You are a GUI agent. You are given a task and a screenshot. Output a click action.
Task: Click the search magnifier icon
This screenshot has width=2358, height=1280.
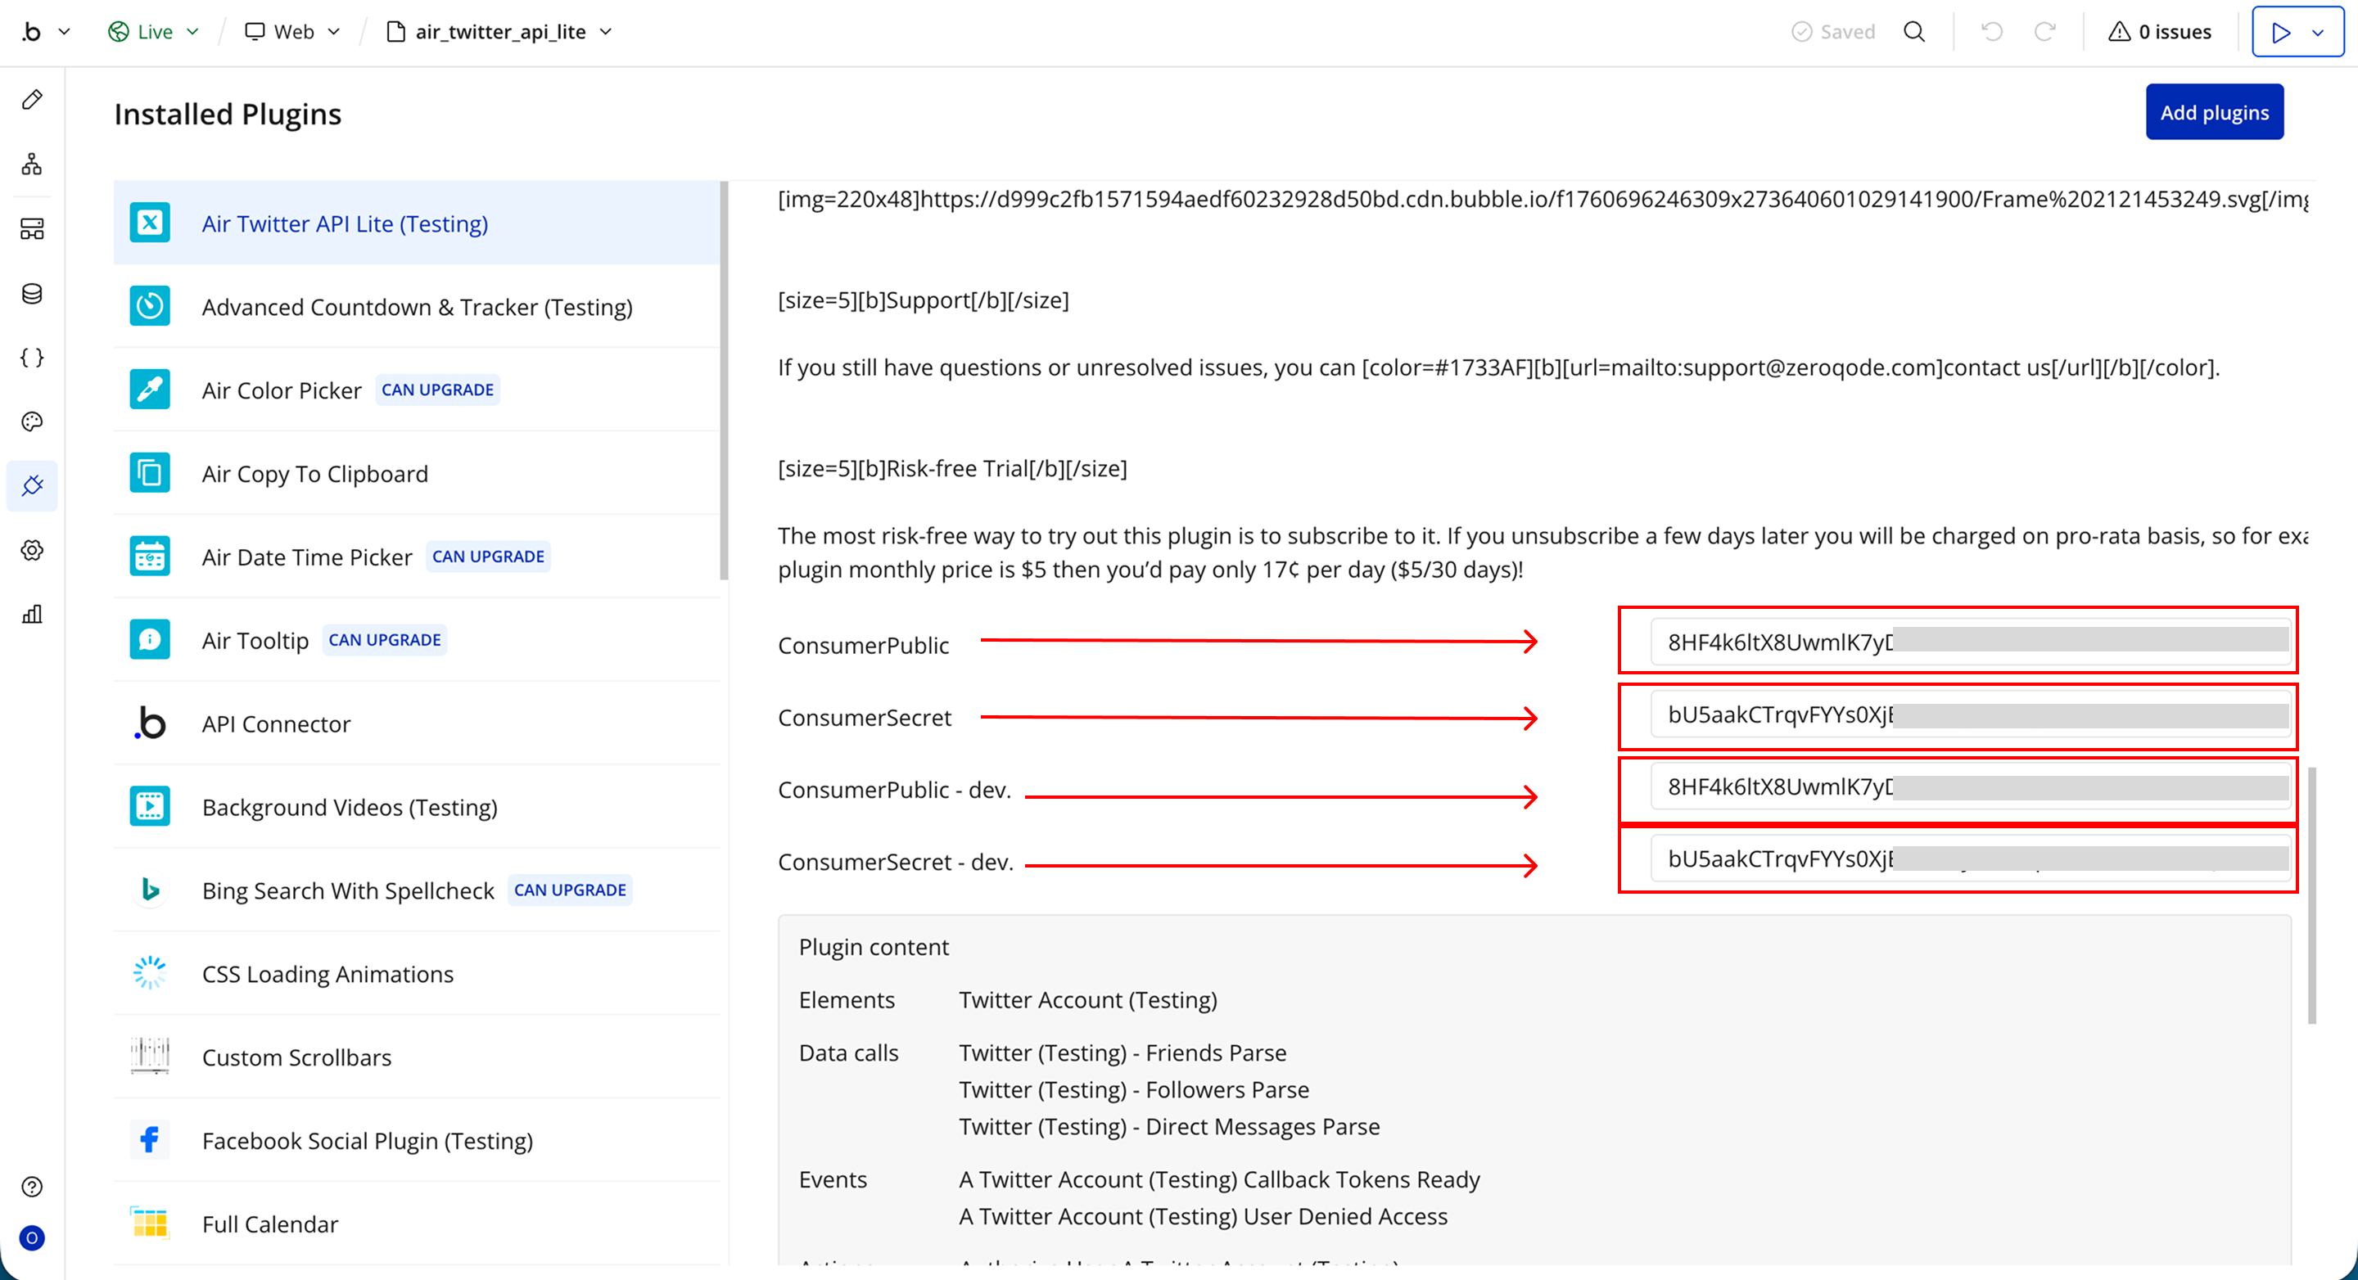[1914, 32]
